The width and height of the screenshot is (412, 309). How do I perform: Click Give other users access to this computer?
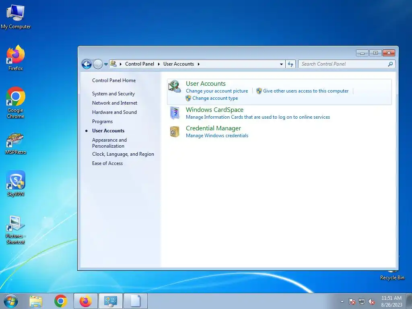coord(306,91)
